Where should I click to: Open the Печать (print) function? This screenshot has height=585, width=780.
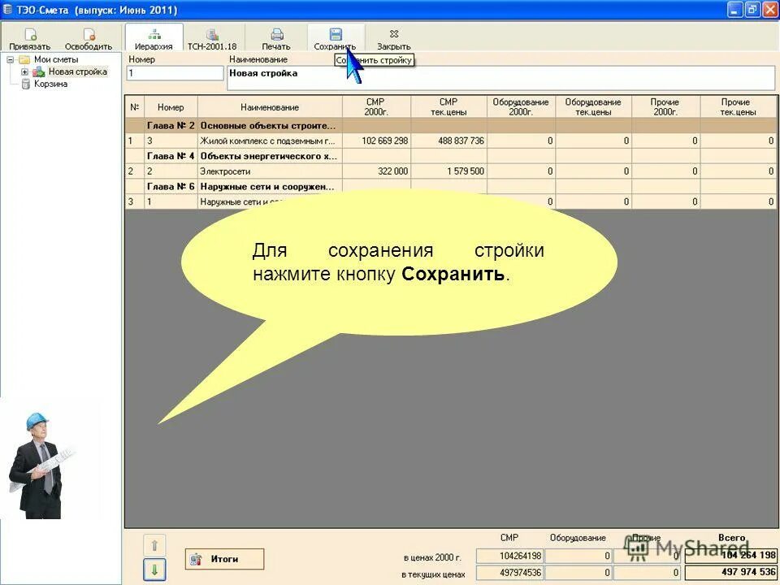[276, 36]
